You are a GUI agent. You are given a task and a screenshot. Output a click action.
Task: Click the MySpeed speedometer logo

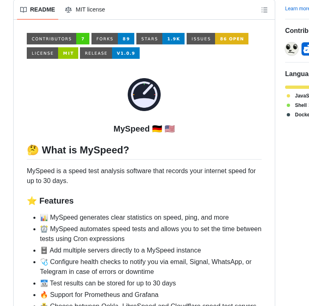[144, 95]
